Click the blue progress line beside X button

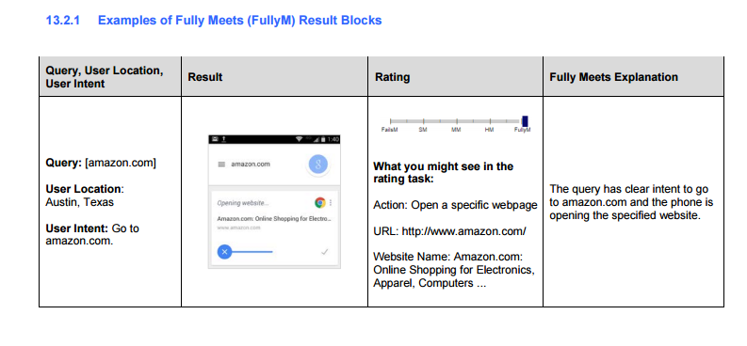point(252,252)
